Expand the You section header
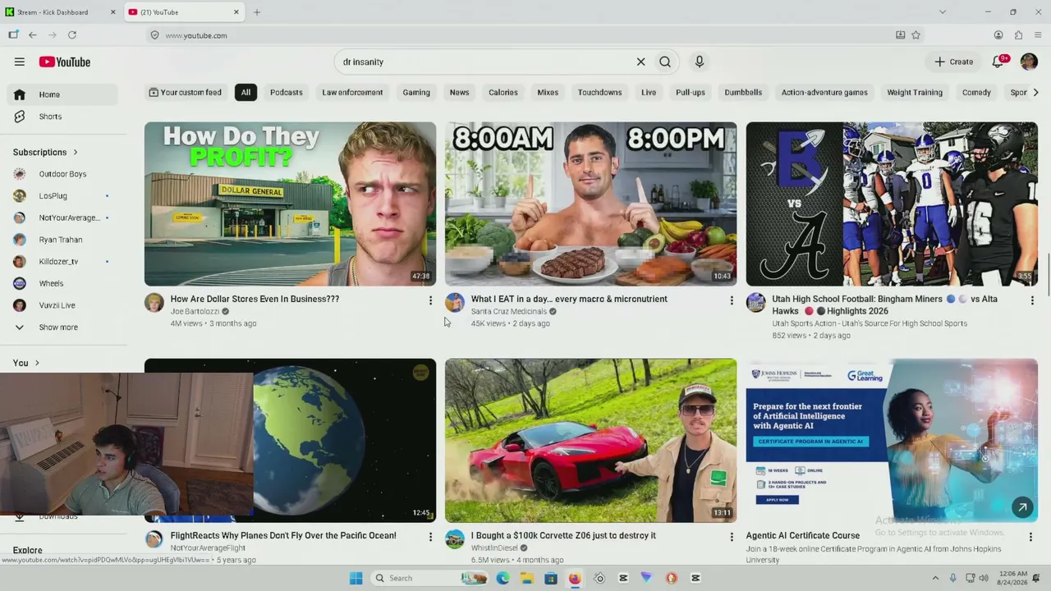 25,363
